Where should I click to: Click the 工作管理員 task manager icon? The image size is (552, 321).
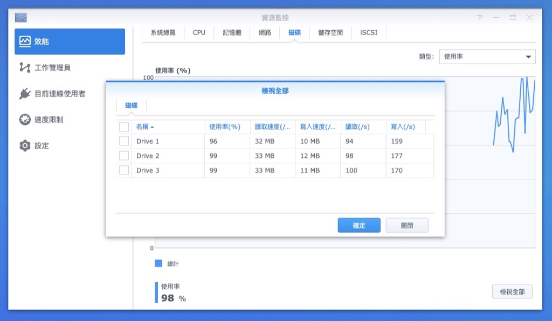pyautogui.click(x=25, y=67)
